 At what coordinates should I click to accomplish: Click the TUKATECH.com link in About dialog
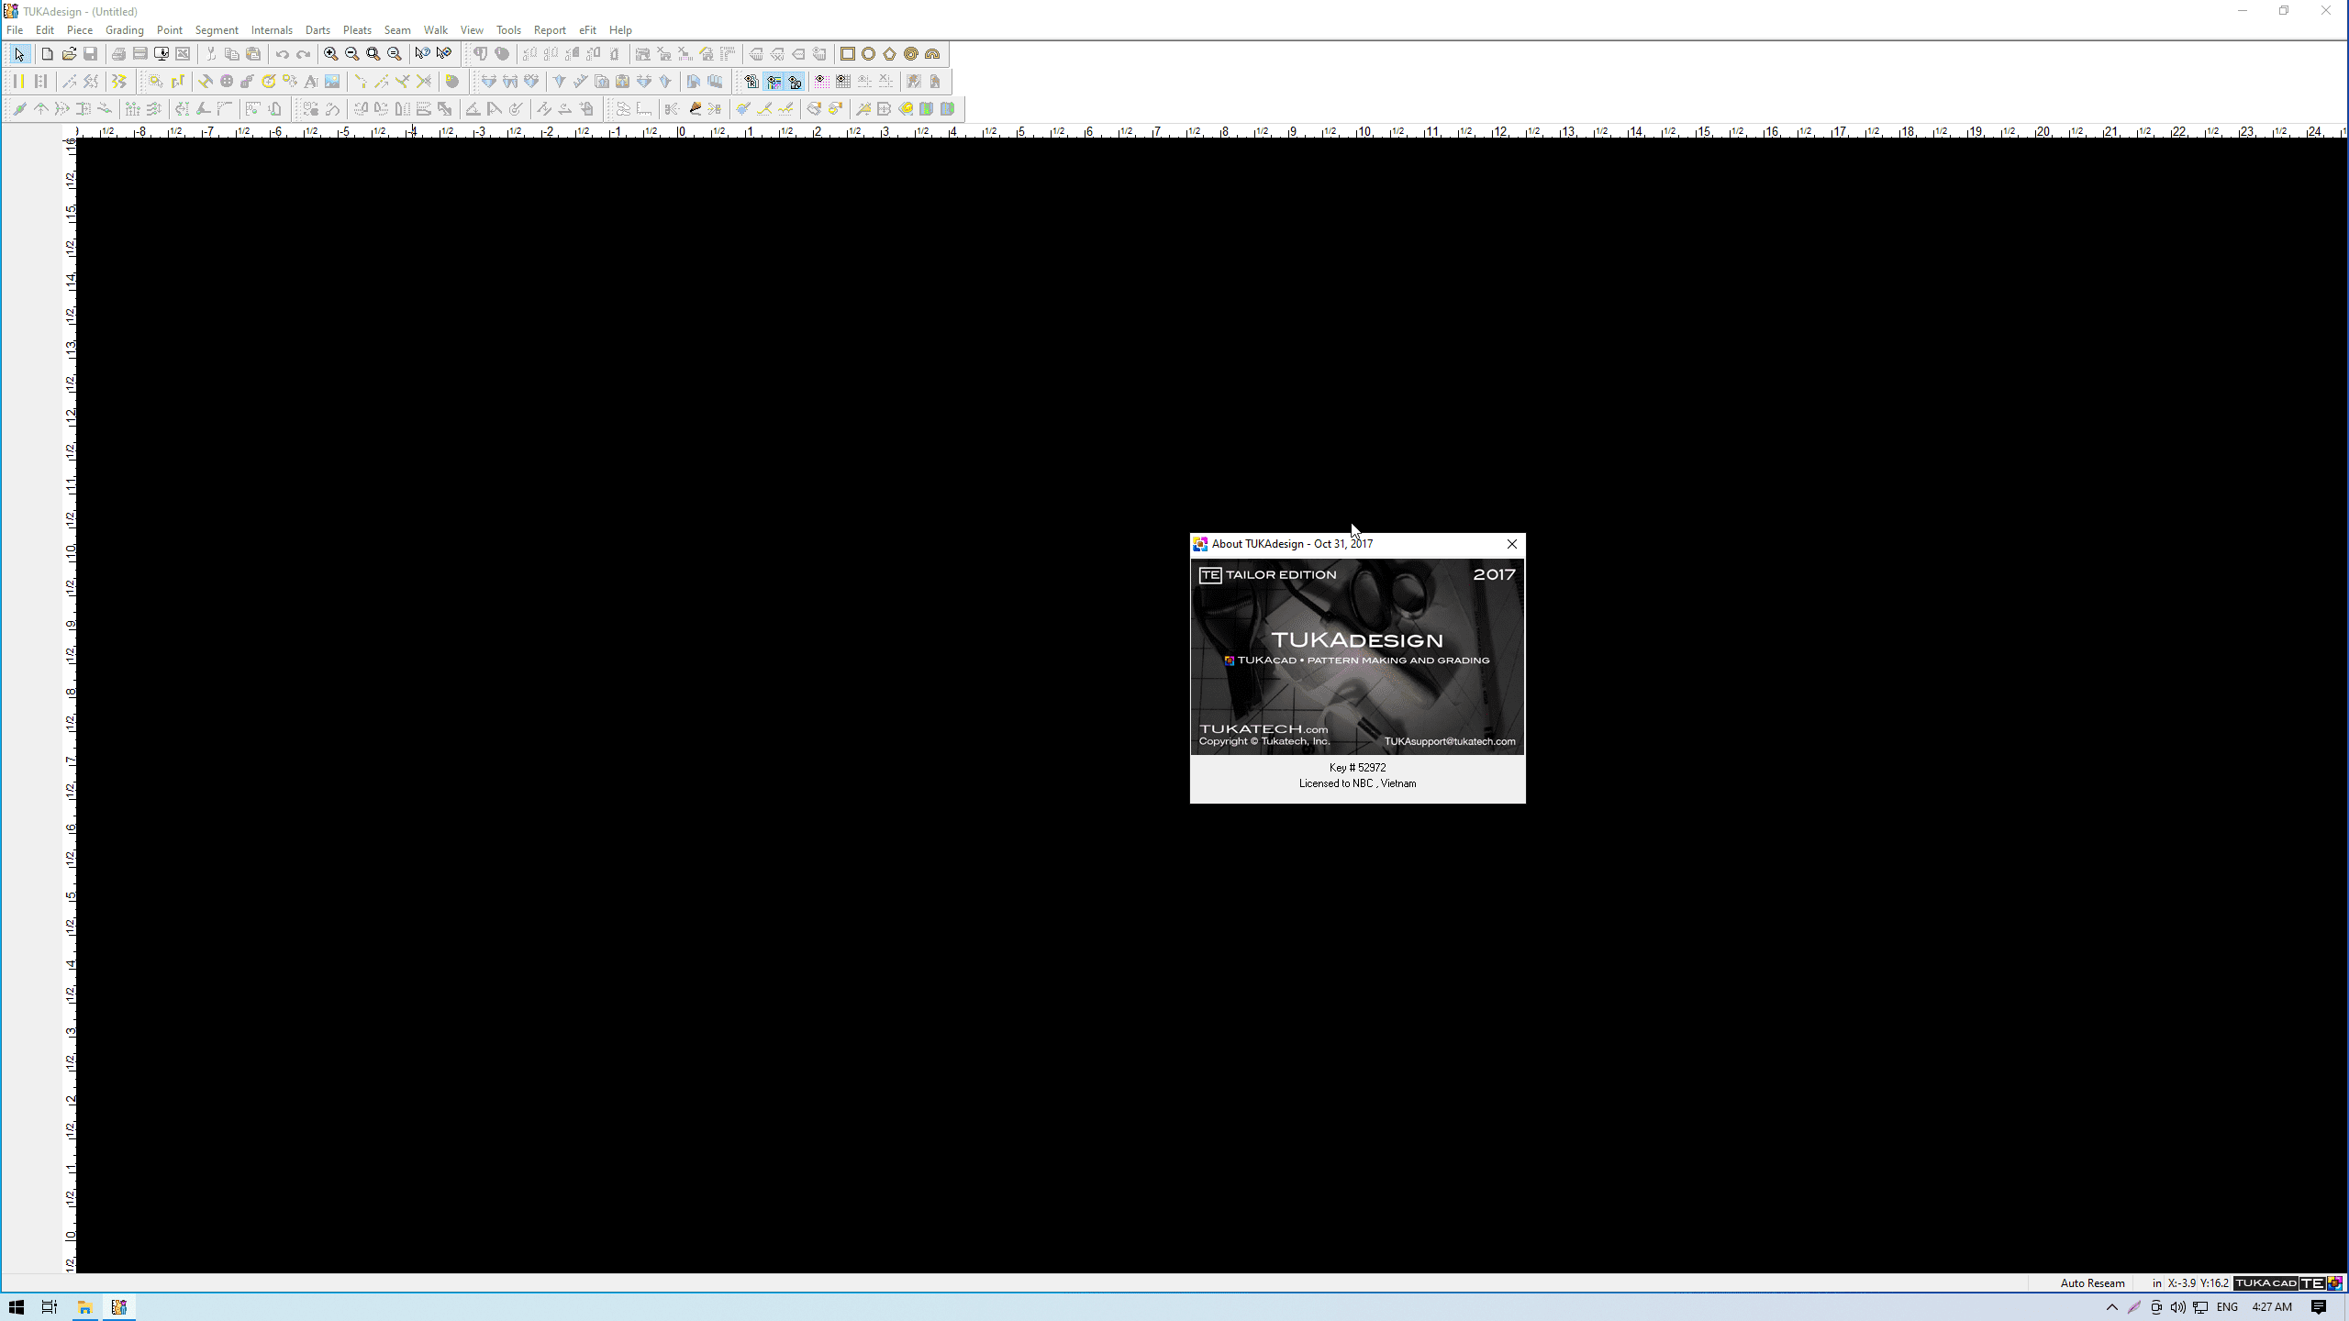point(1263,728)
